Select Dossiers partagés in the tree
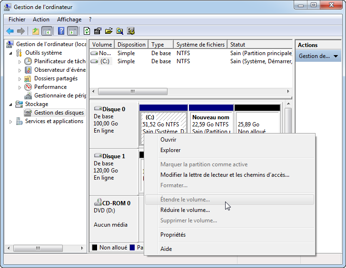This screenshot has width=346, height=268. tap(56, 78)
